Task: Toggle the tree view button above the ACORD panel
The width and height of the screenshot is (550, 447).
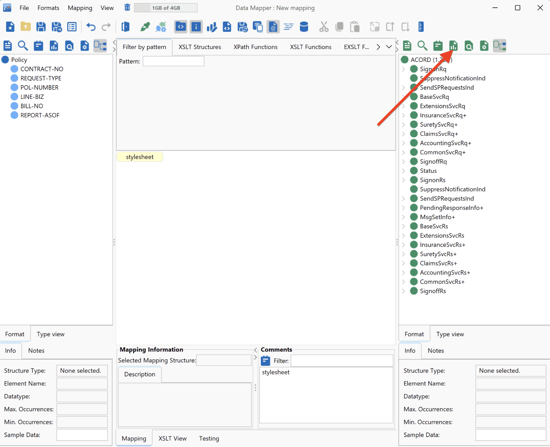Action: point(500,46)
